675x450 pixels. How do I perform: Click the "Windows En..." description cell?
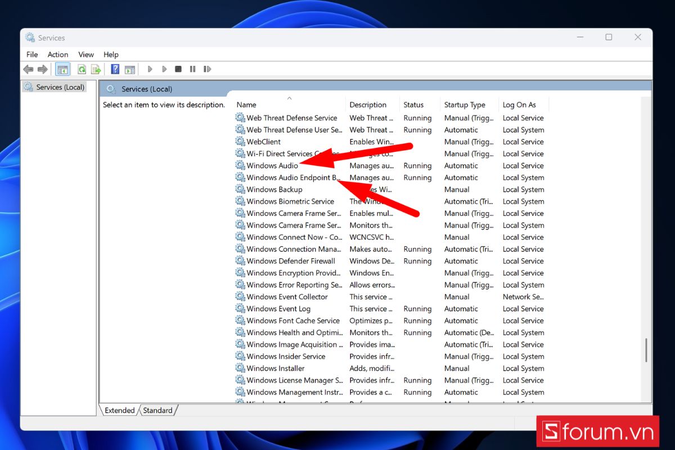(x=372, y=273)
